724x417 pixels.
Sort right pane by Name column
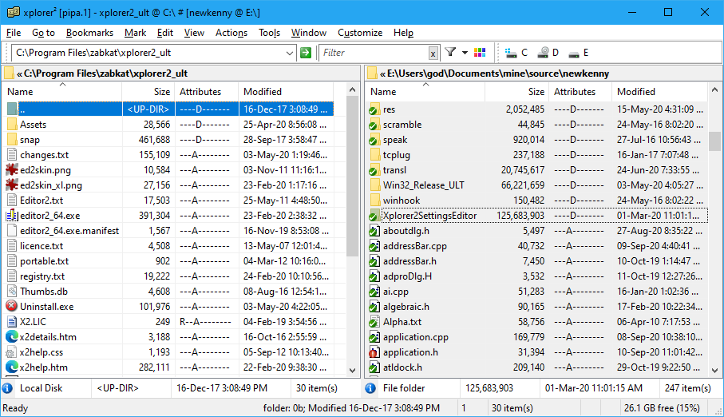click(425, 92)
